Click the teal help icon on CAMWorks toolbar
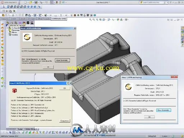Screen dimensions: 184x138 point(95,15)
